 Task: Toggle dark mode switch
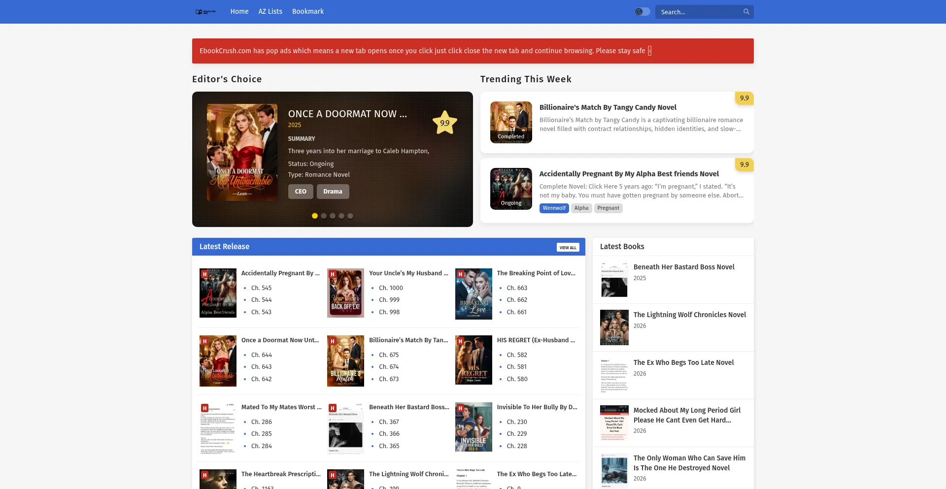[642, 12]
